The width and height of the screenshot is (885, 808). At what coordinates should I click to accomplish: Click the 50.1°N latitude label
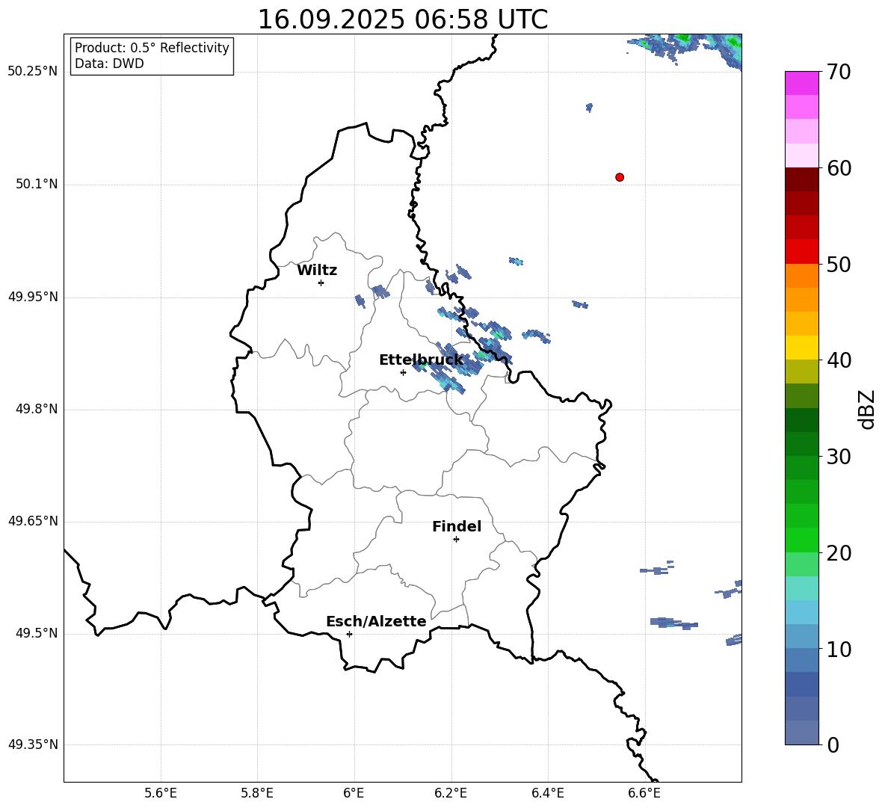click(37, 184)
